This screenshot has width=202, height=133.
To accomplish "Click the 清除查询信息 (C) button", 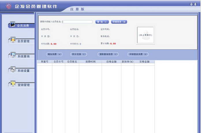I will click(x=108, y=54).
